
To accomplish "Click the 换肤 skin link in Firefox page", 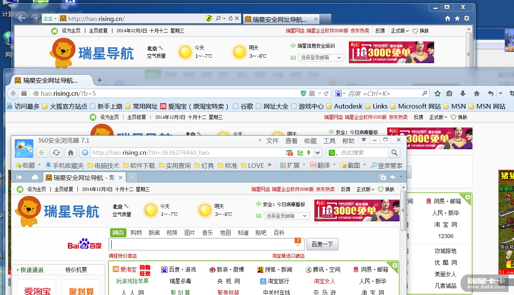I will (459, 117).
